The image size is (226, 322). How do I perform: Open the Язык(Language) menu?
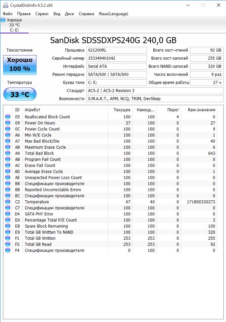pos(113,14)
